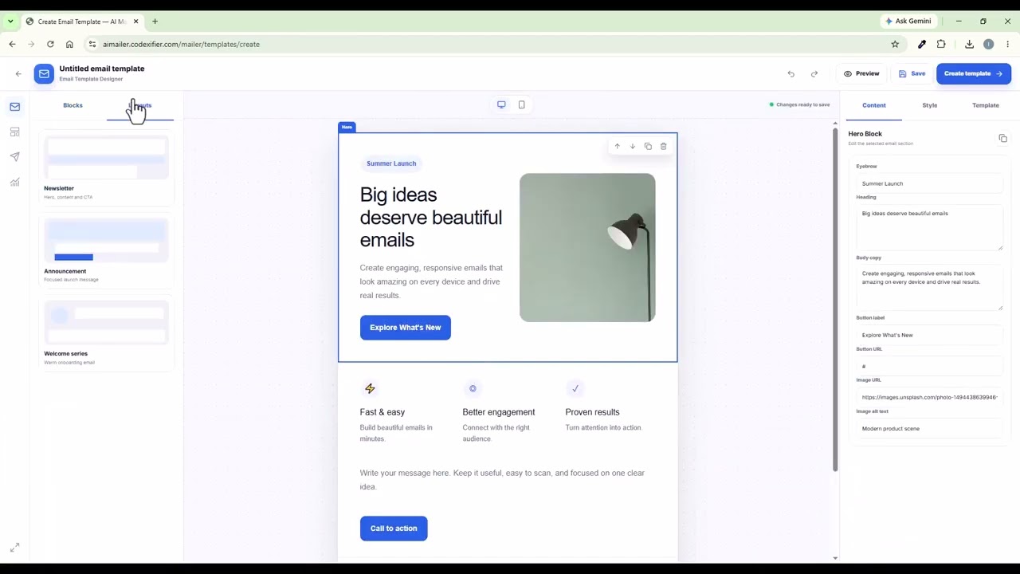Click the expand fullscreen icon at bottom left
Viewport: 1020px width, 574px height.
pos(14,548)
